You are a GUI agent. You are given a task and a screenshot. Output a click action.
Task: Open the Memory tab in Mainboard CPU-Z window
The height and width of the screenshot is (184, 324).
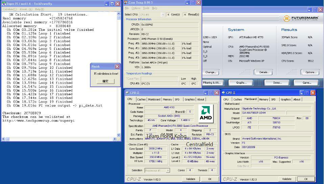(263, 100)
